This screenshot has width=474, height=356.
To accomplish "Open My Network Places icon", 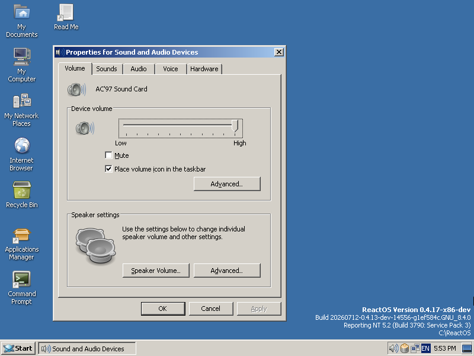I will point(22,110).
